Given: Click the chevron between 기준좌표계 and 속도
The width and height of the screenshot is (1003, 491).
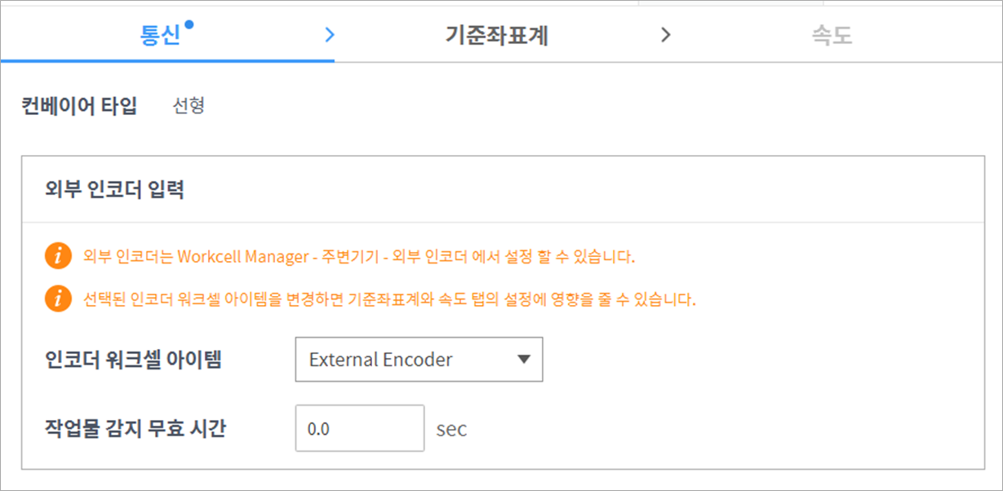Looking at the screenshot, I should [666, 35].
